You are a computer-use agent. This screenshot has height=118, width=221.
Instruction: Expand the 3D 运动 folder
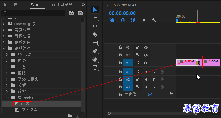(7, 54)
